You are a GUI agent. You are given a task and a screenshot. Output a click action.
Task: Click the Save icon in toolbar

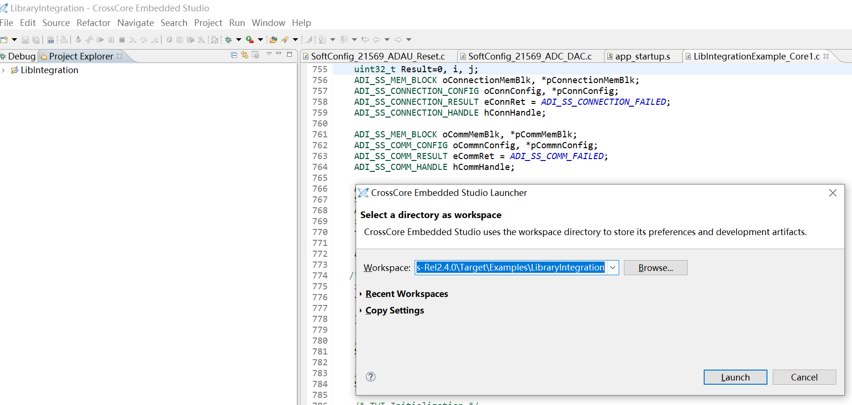tap(25, 40)
